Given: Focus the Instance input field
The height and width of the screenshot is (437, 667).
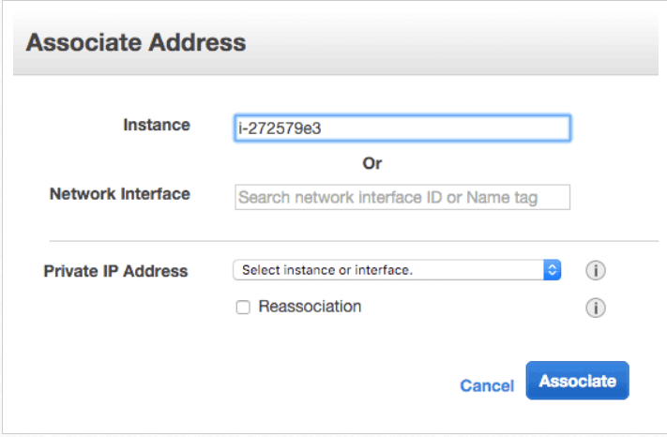Looking at the screenshot, I should point(402,128).
